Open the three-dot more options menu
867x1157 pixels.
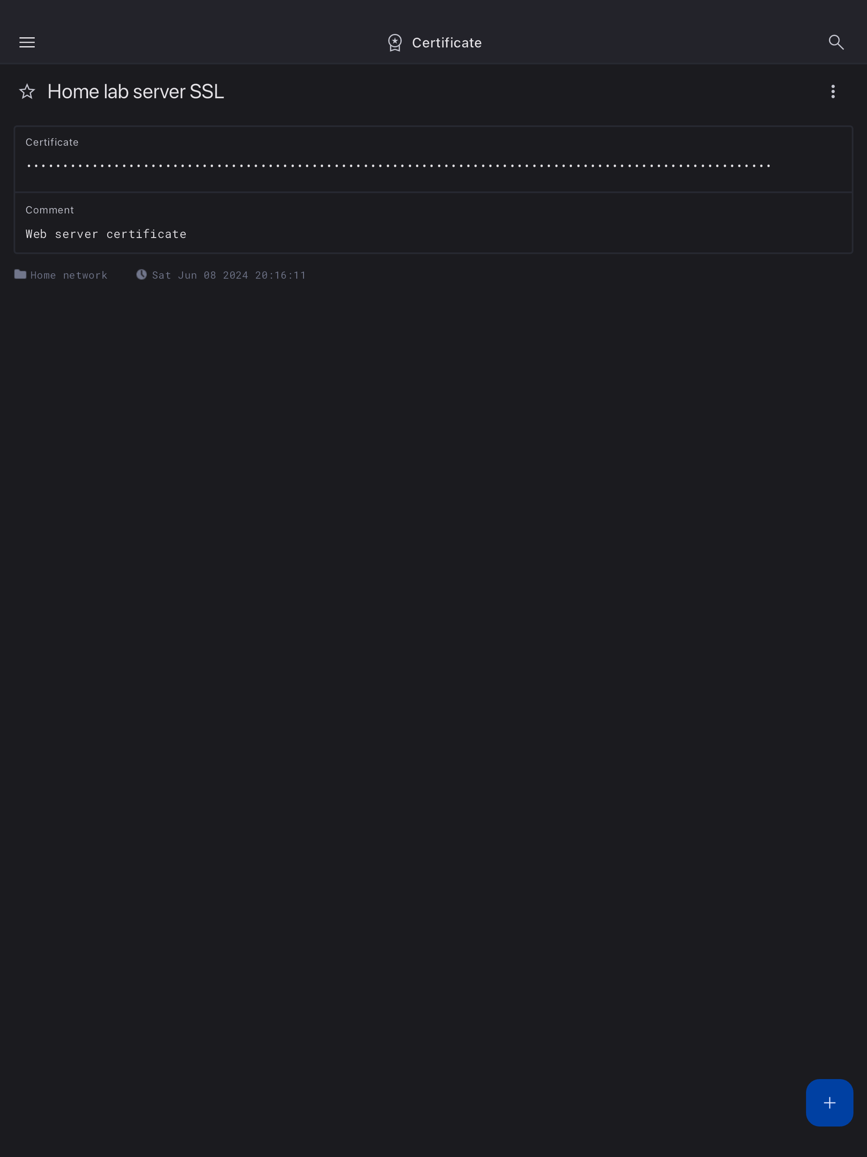(x=833, y=91)
